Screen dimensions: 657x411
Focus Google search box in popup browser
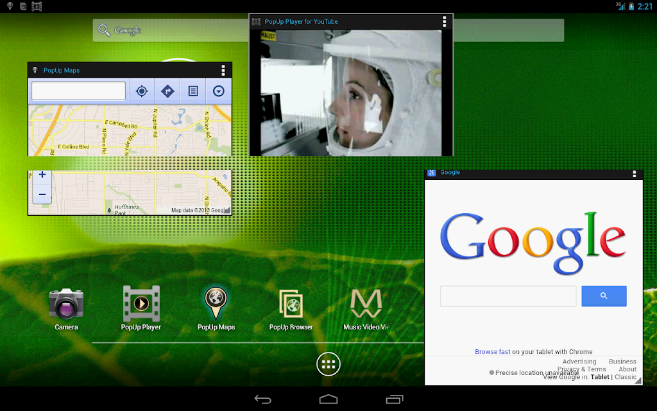click(x=508, y=296)
